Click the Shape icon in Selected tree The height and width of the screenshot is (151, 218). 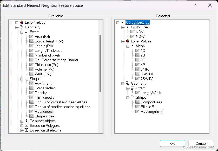tap(133, 97)
